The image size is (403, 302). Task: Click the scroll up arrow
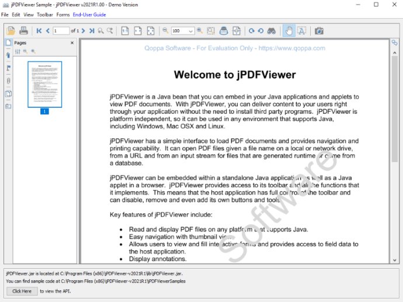tap(394, 52)
